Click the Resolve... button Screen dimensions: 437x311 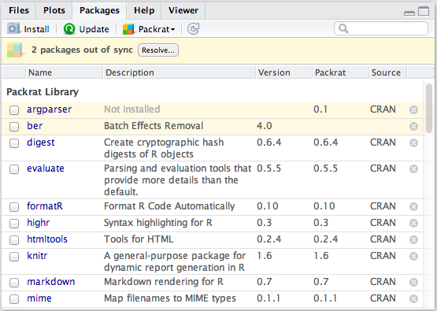pos(158,50)
